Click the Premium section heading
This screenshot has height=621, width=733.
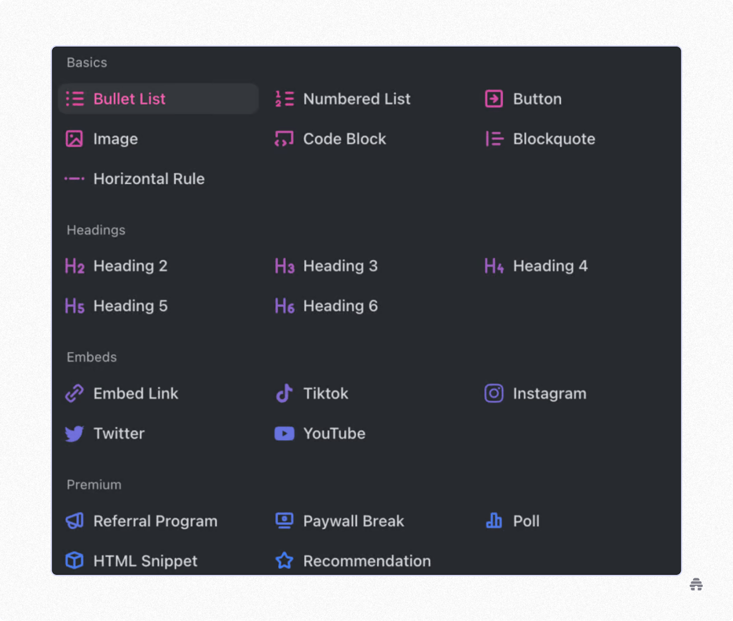94,485
